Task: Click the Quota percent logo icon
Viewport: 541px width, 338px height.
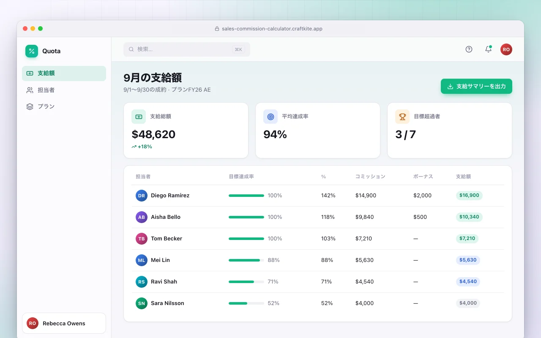Action: 32,51
